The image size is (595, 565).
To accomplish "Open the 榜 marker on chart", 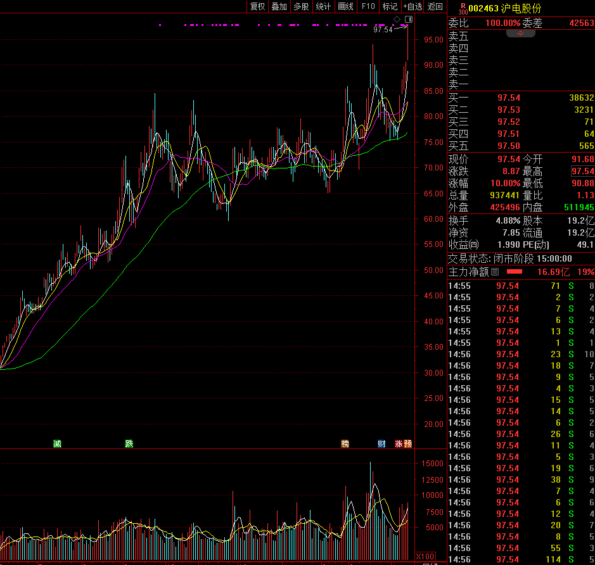I will point(345,443).
